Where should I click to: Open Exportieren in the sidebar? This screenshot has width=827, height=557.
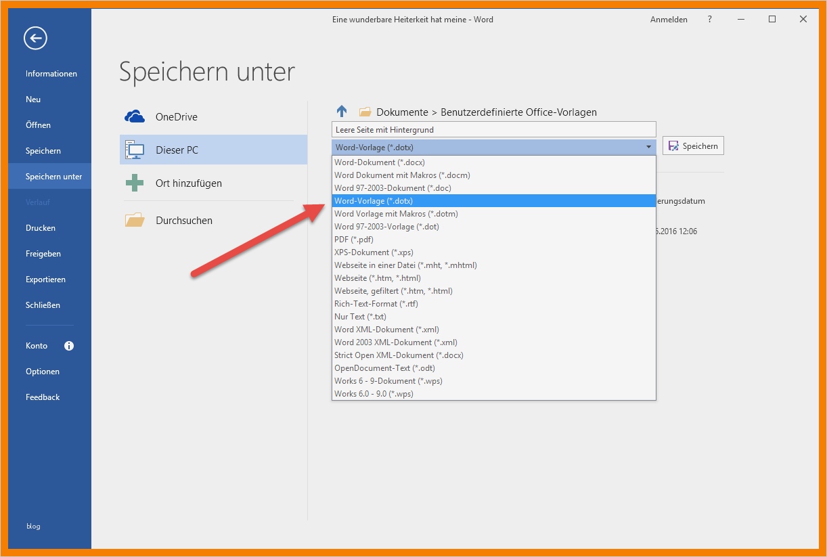click(x=45, y=280)
